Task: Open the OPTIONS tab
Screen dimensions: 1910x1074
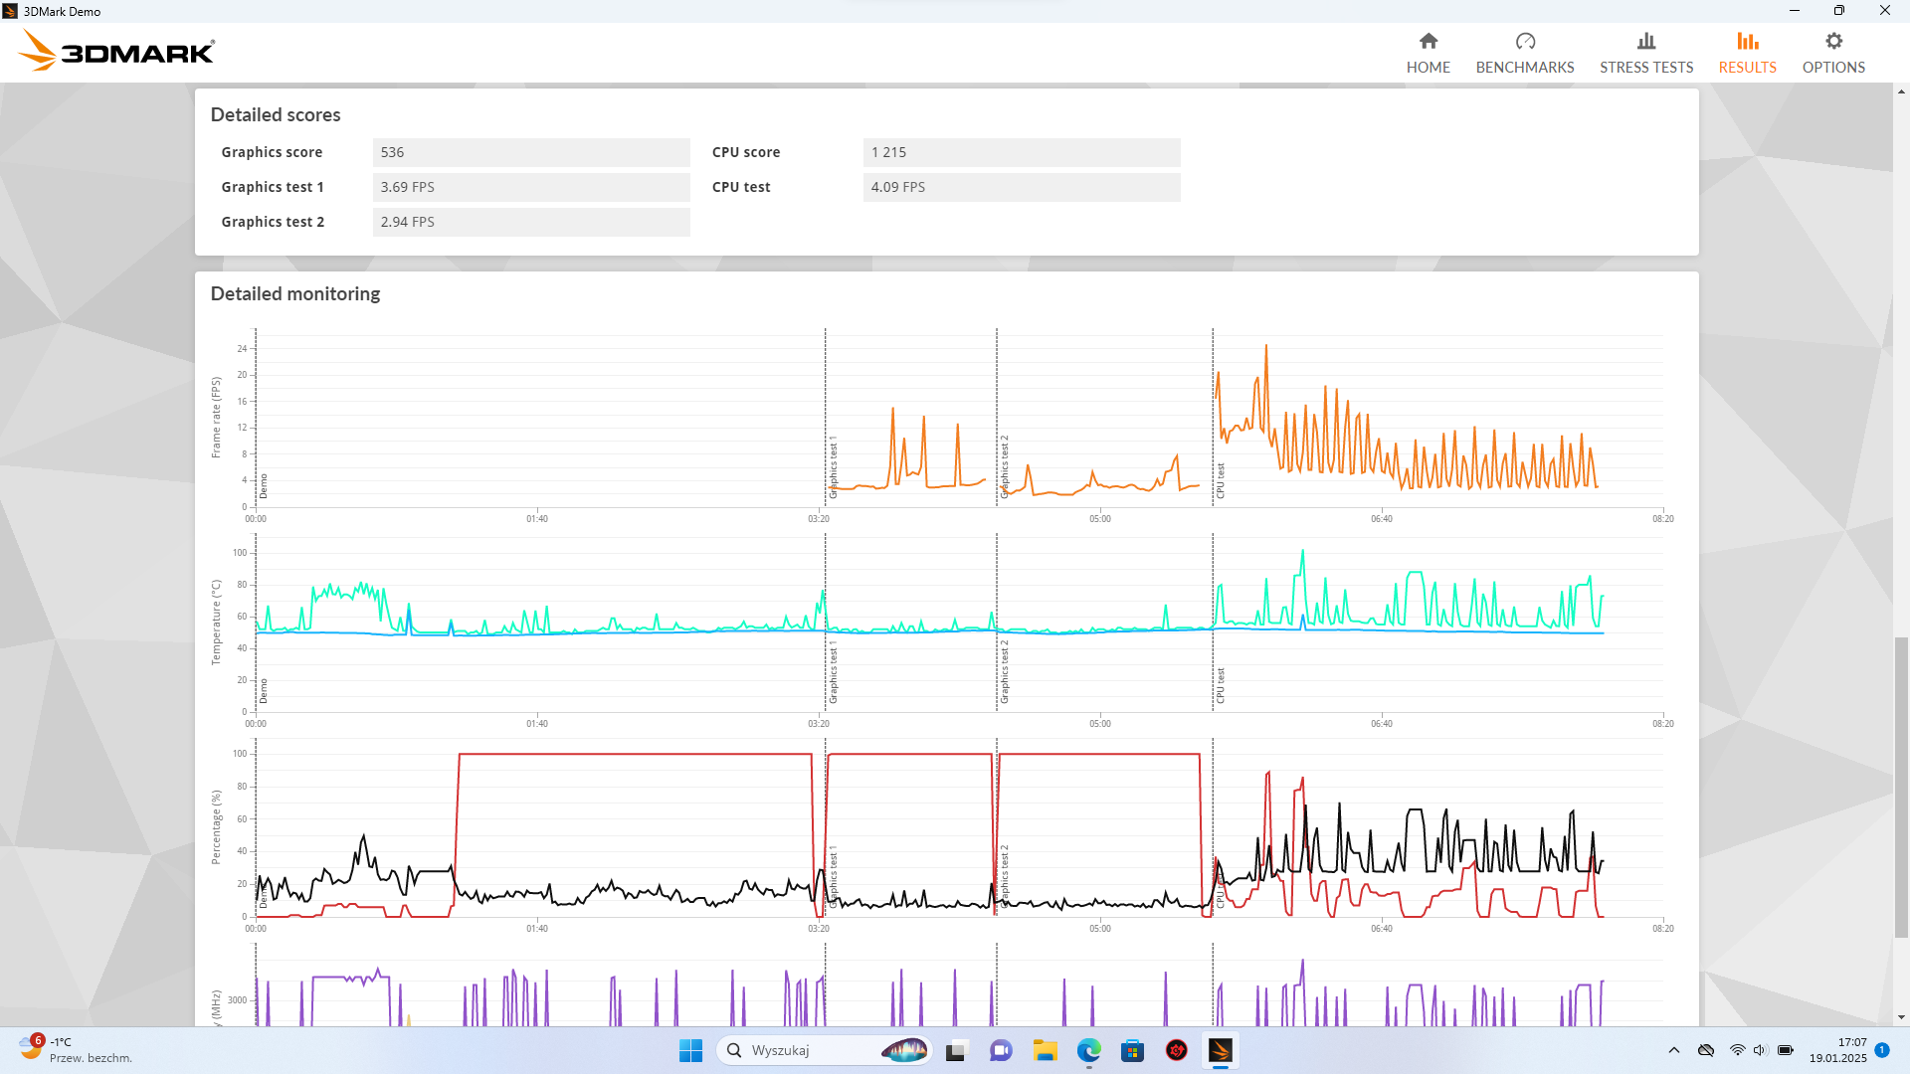Action: [1833, 54]
